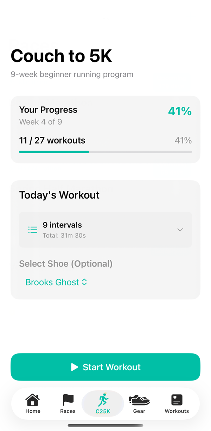
Task: Tap the play triangle in Start Workout
Action: (x=75, y=367)
